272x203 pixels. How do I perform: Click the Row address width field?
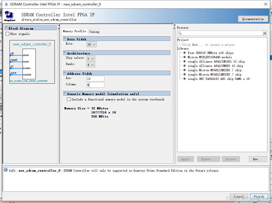click(95, 79)
